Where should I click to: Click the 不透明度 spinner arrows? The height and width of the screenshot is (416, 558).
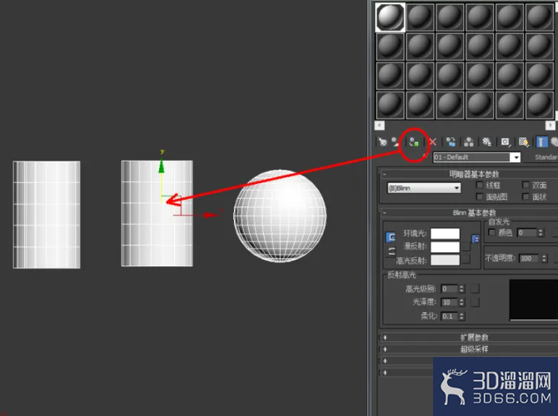click(x=544, y=259)
